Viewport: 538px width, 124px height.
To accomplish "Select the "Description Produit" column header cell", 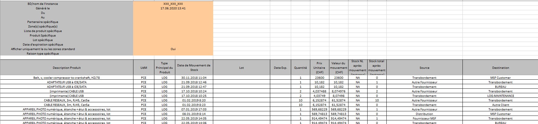I will point(67,68).
